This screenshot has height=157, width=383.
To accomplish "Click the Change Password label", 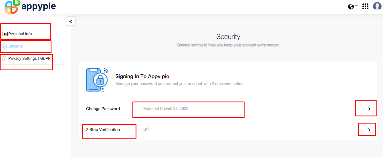I will click(x=103, y=109).
